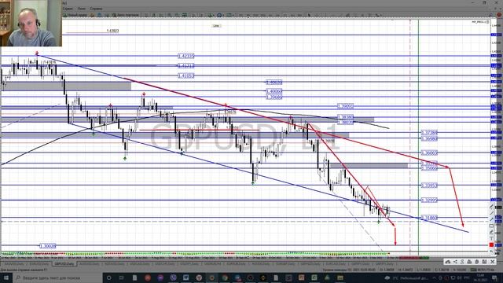Image resolution: width=503 pixels, height=283 pixels.
Task: Click the presenter webcam thumbnail
Action: (x=31, y=23)
